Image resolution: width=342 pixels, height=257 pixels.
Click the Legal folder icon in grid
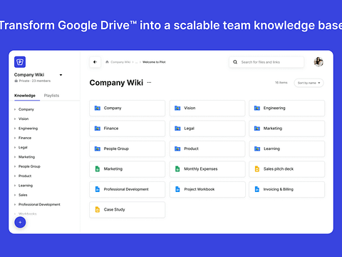(177, 128)
